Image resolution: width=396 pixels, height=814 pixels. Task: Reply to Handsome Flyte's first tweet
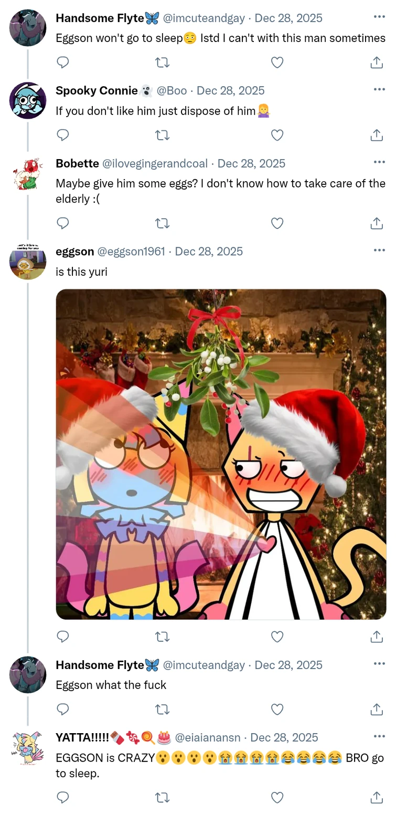(63, 62)
